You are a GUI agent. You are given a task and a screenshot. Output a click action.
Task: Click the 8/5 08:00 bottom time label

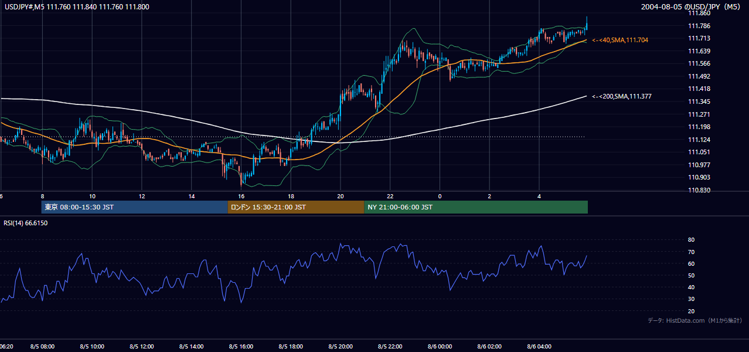[x=42, y=347]
